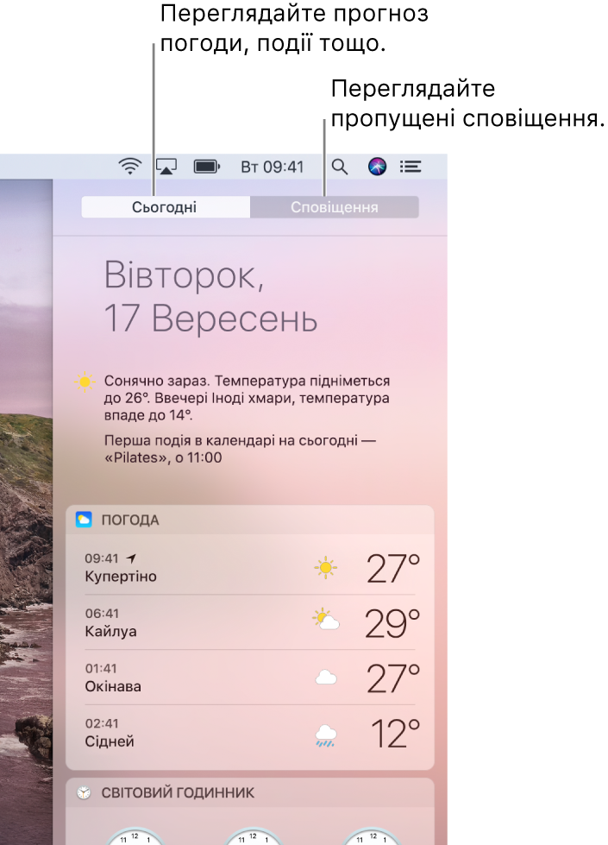Click Купертіно temperature 27°
This screenshot has width=608, height=845.
tap(393, 569)
